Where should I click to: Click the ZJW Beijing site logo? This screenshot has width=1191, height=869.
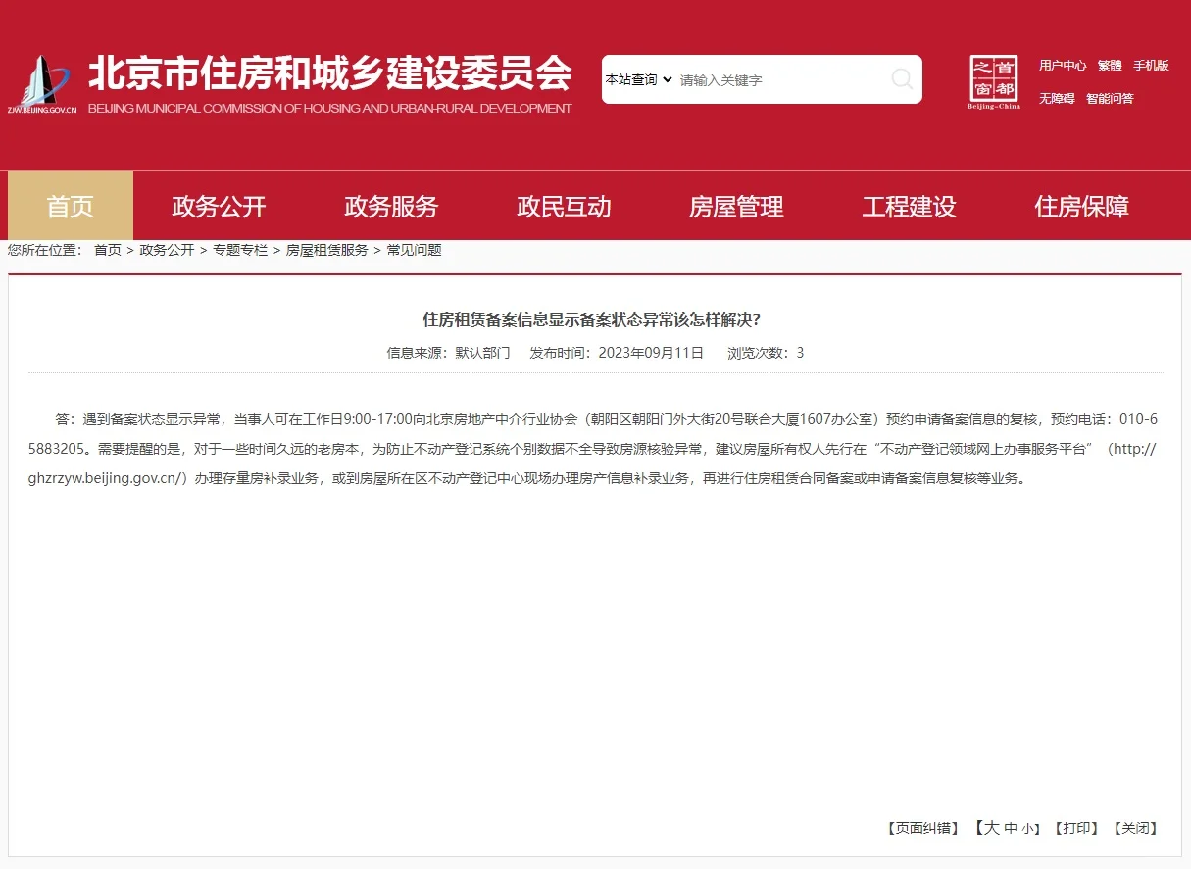coord(43,85)
